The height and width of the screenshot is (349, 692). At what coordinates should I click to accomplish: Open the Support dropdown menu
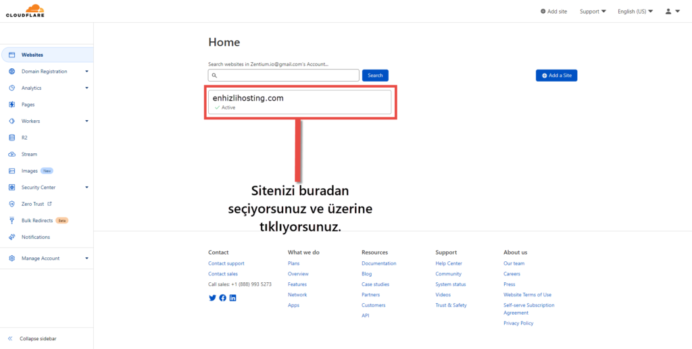point(593,11)
